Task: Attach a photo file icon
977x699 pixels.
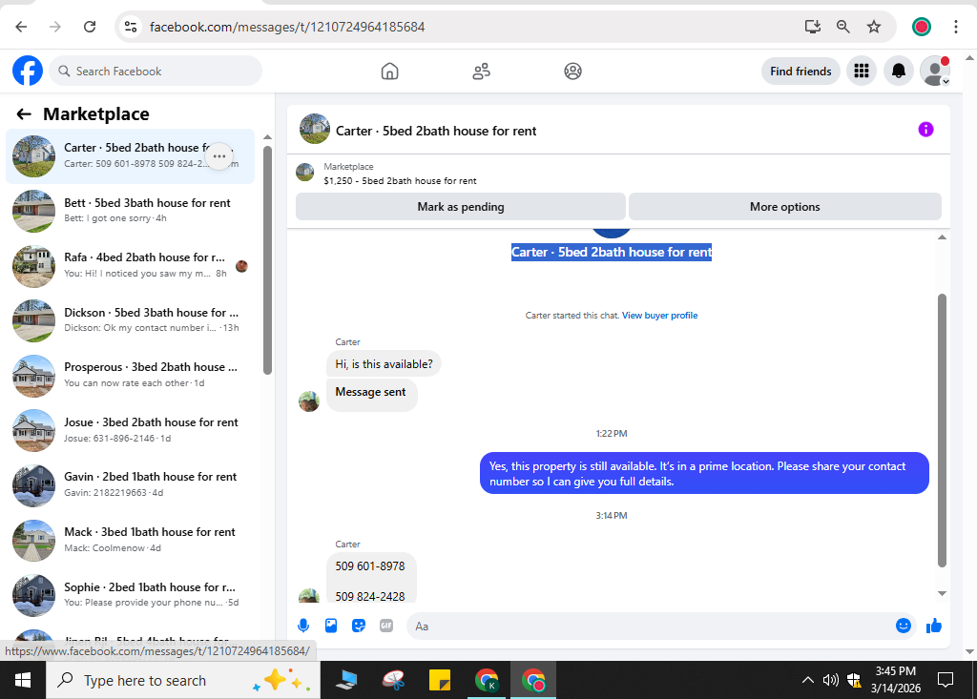Action: click(x=331, y=626)
